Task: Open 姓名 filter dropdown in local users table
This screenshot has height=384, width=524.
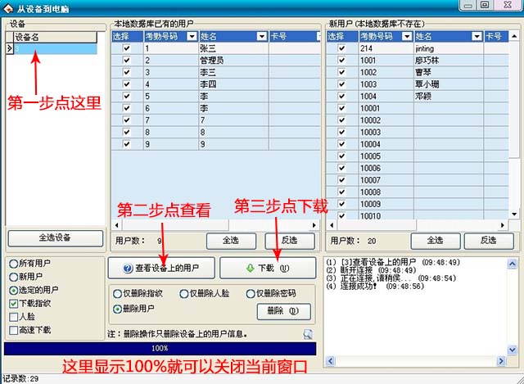Action: [x=262, y=36]
